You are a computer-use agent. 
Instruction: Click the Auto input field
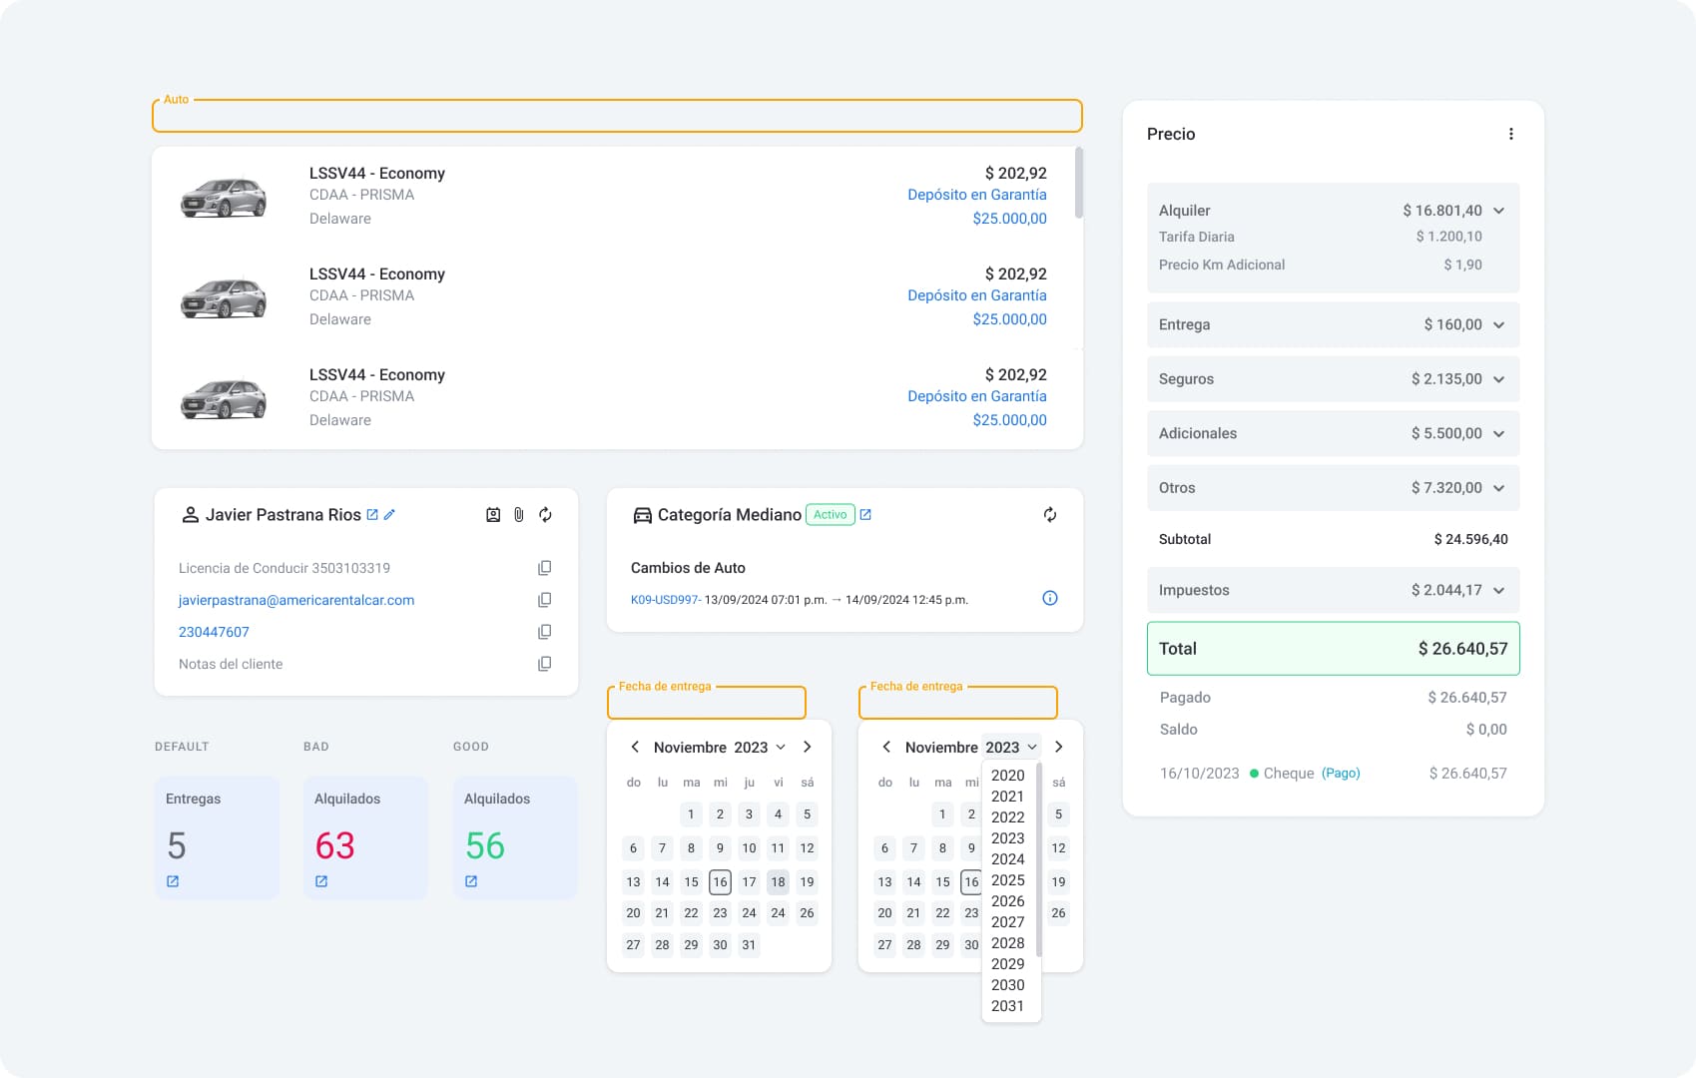617,117
